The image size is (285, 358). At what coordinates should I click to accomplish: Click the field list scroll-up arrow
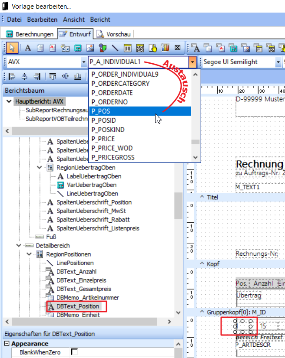pyautogui.click(x=195, y=75)
